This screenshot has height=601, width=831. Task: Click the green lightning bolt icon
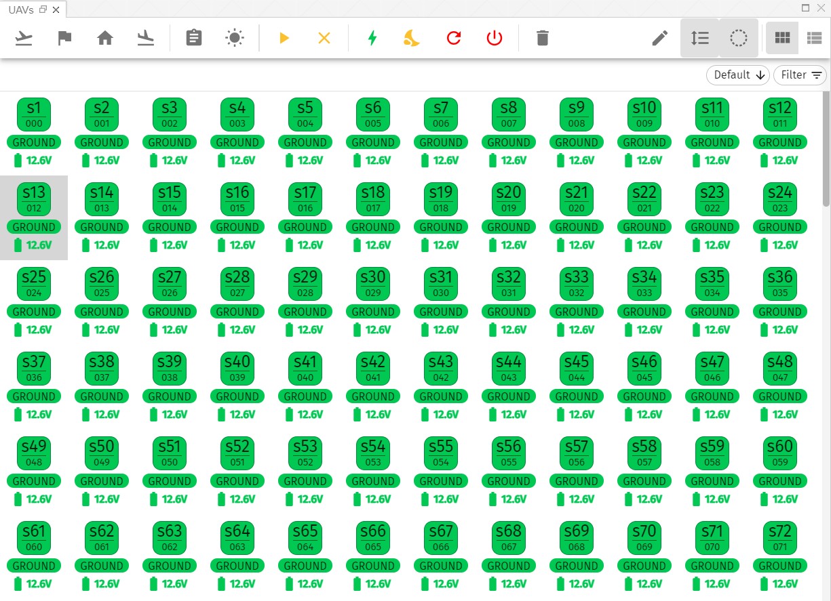point(372,38)
